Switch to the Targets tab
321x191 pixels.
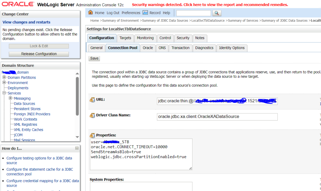pyautogui.click(x=125, y=38)
